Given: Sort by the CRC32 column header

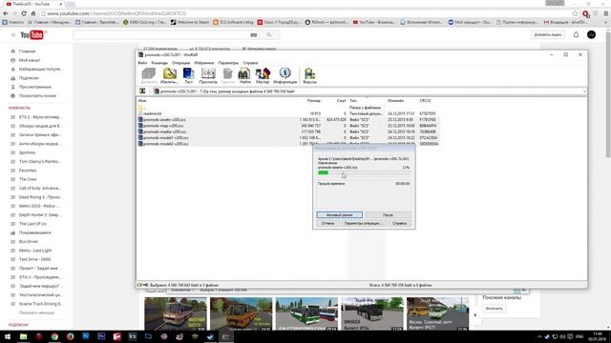Looking at the screenshot, I should click(425, 101).
